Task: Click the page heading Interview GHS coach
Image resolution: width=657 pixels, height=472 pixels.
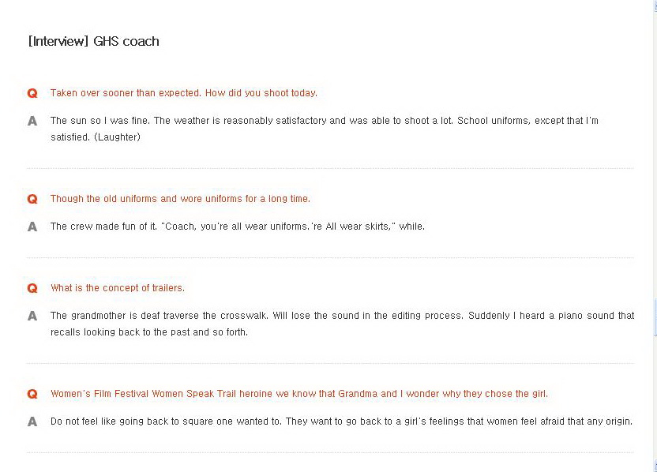Action: (94, 41)
